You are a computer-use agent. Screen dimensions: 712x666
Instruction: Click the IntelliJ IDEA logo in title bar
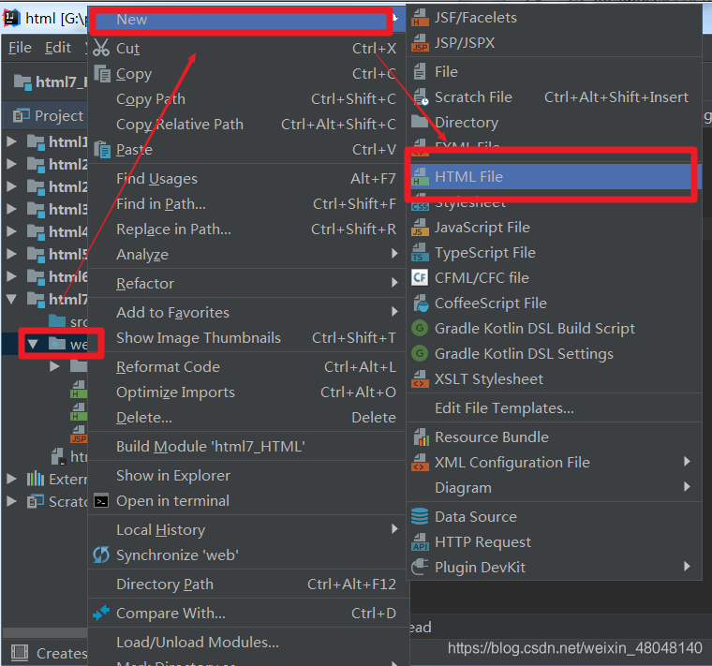coord(11,18)
